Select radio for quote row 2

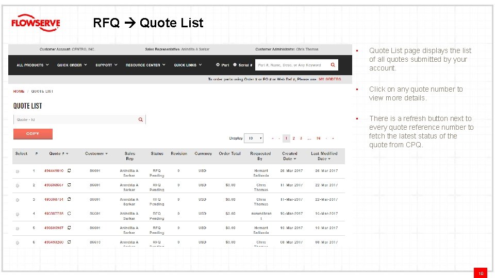[x=18, y=186]
